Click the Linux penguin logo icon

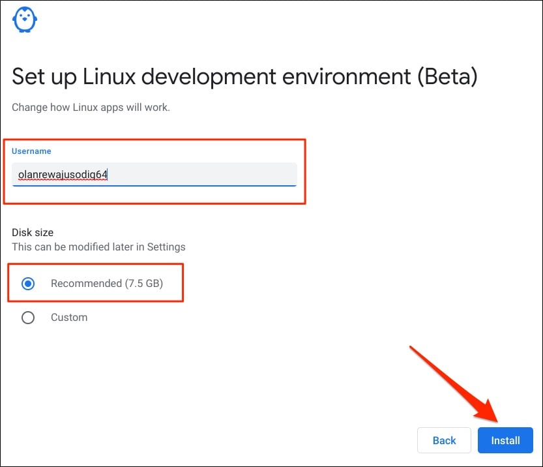(x=25, y=19)
